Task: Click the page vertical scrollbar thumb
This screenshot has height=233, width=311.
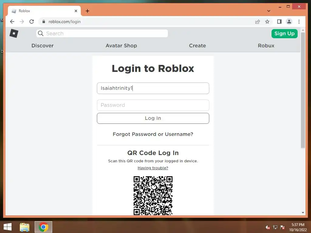Action: [x=303, y=90]
